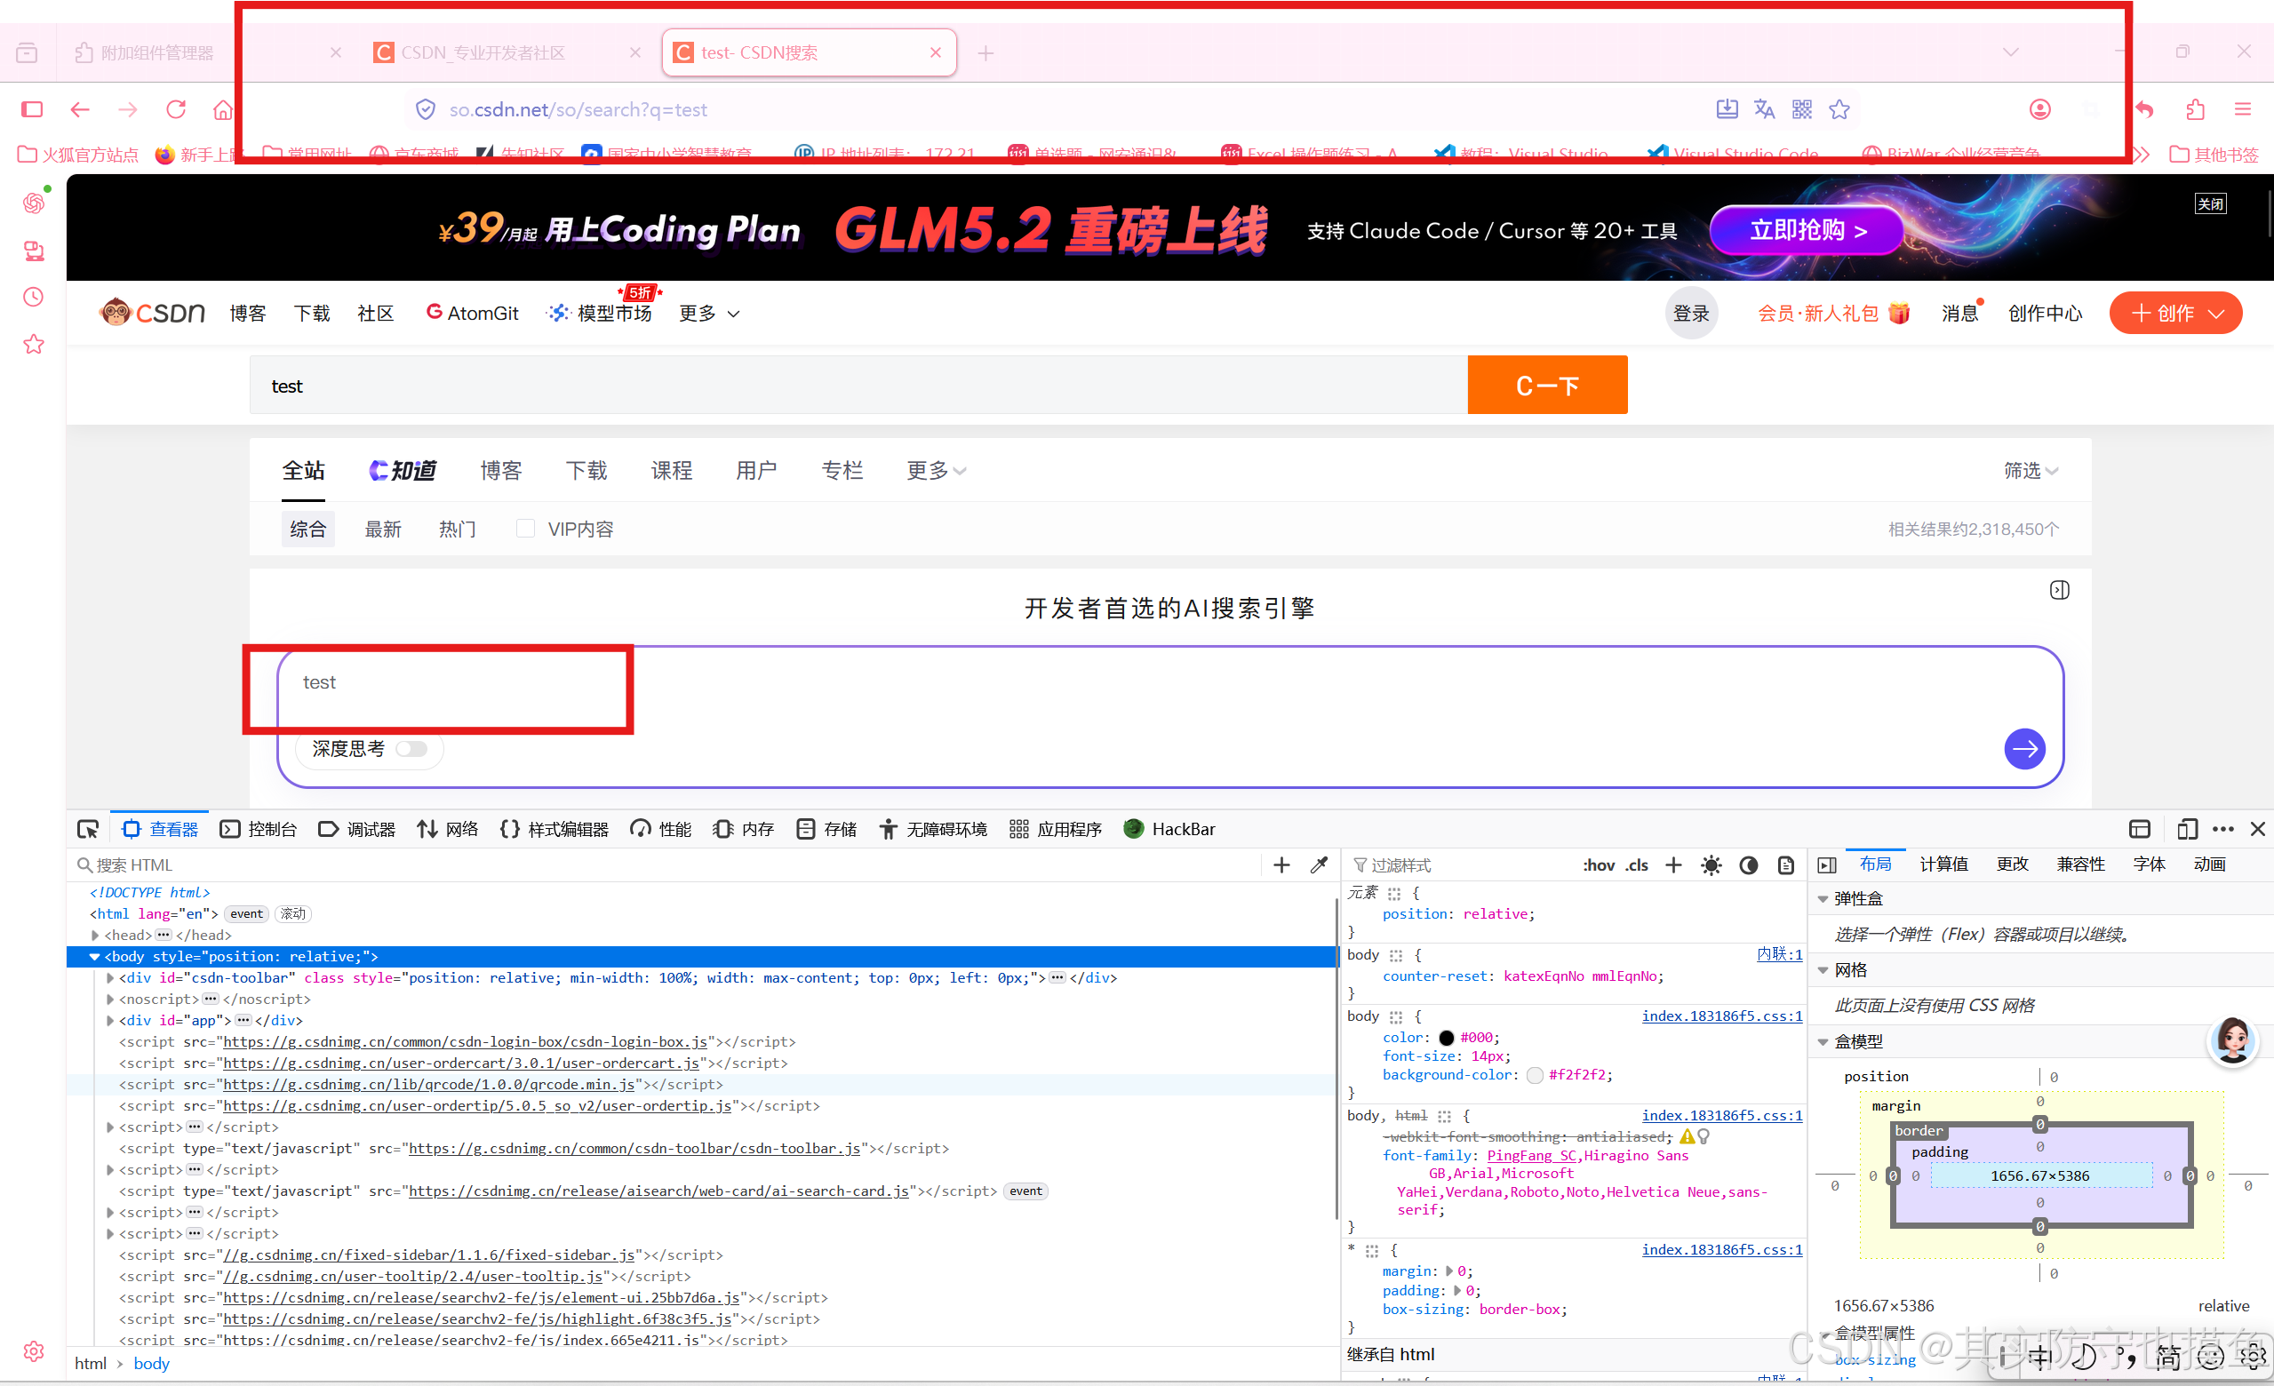Expand the div id="csdn-toolbar" node
2274x1386 pixels.
pyautogui.click(x=110, y=977)
